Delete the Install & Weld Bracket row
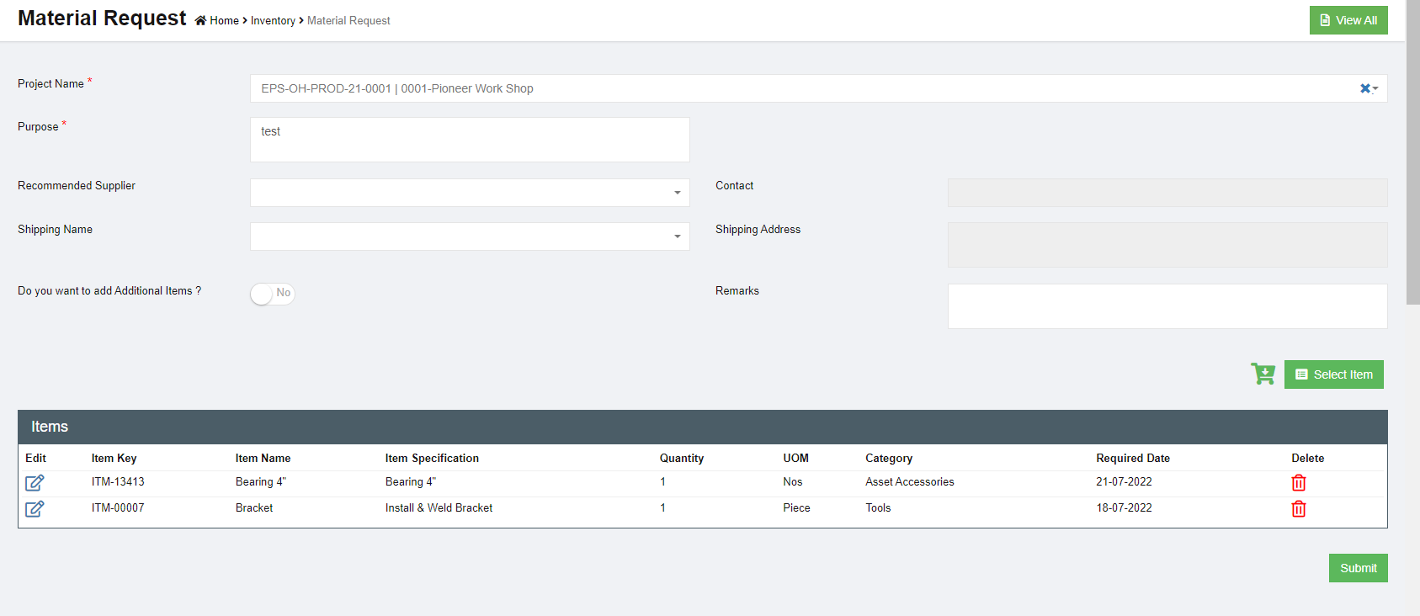1420x616 pixels. click(1298, 509)
